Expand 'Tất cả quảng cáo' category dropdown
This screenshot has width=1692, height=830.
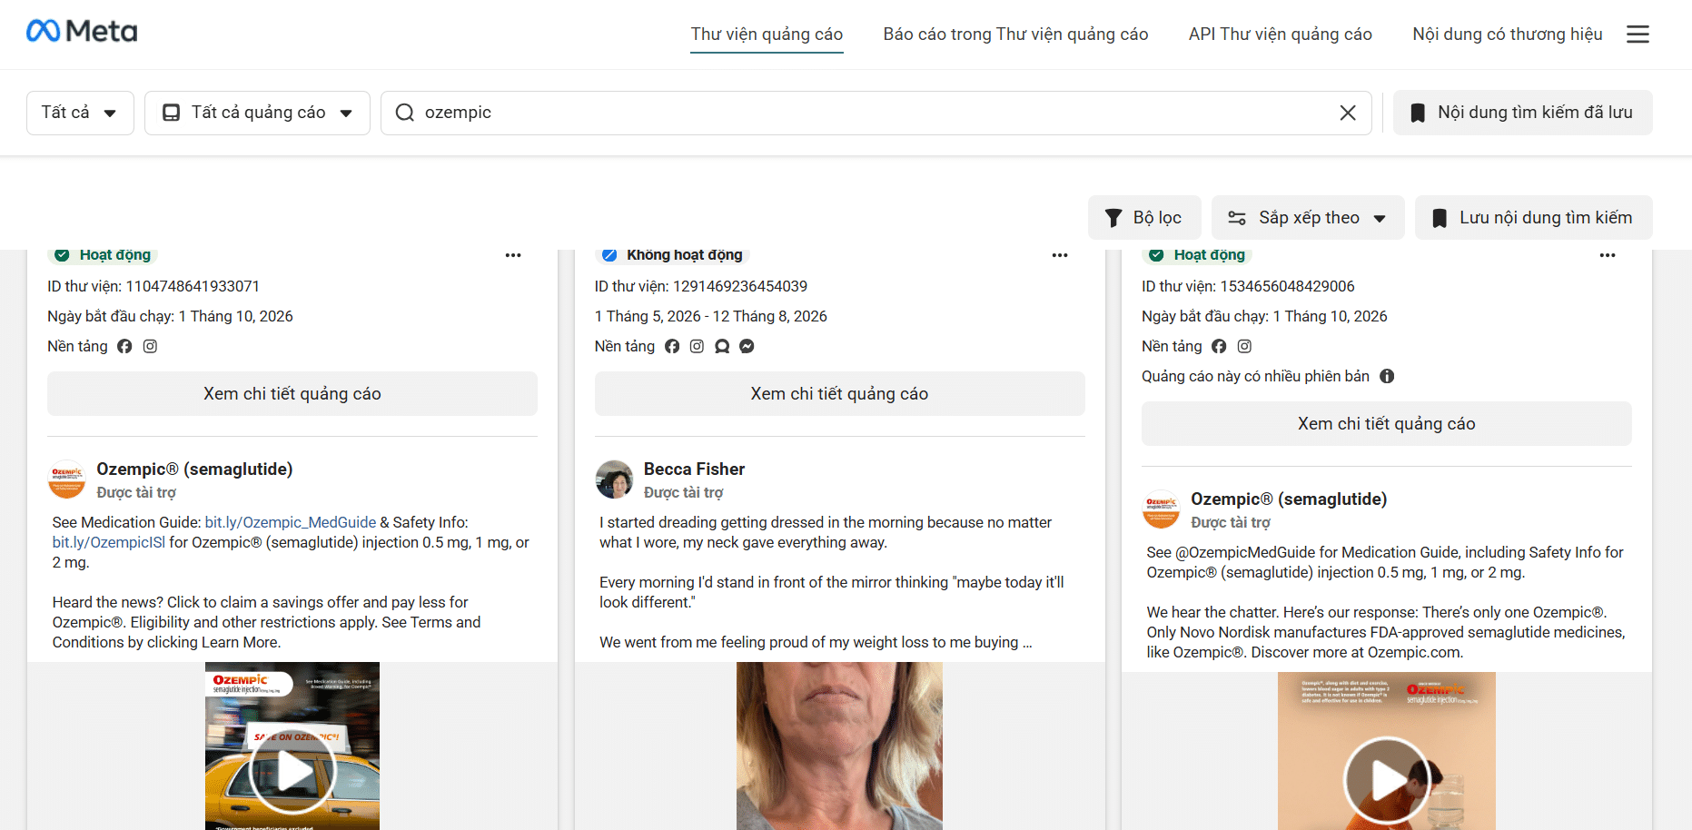(x=257, y=113)
